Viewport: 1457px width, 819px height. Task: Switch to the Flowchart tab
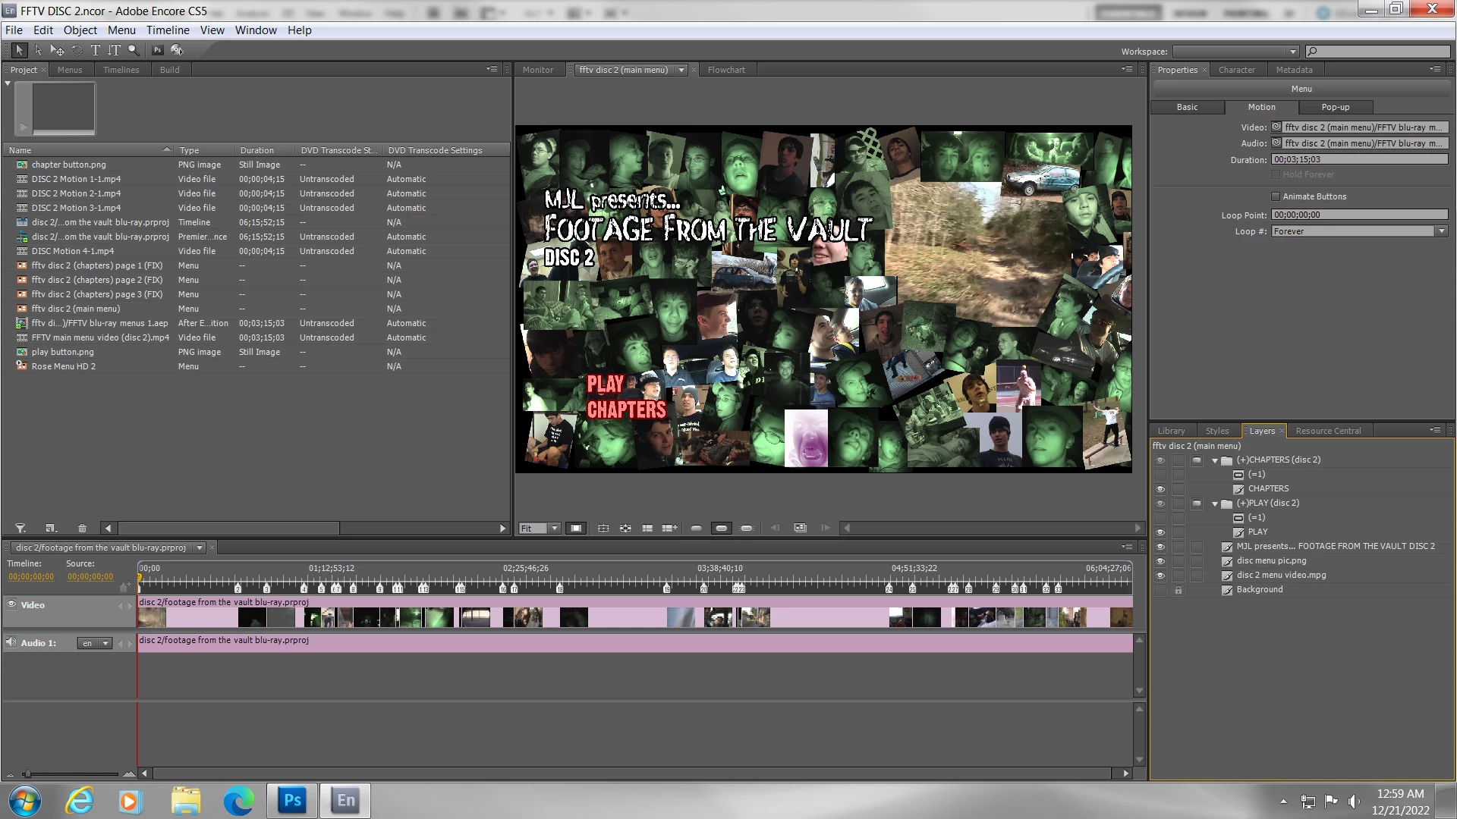click(x=725, y=70)
